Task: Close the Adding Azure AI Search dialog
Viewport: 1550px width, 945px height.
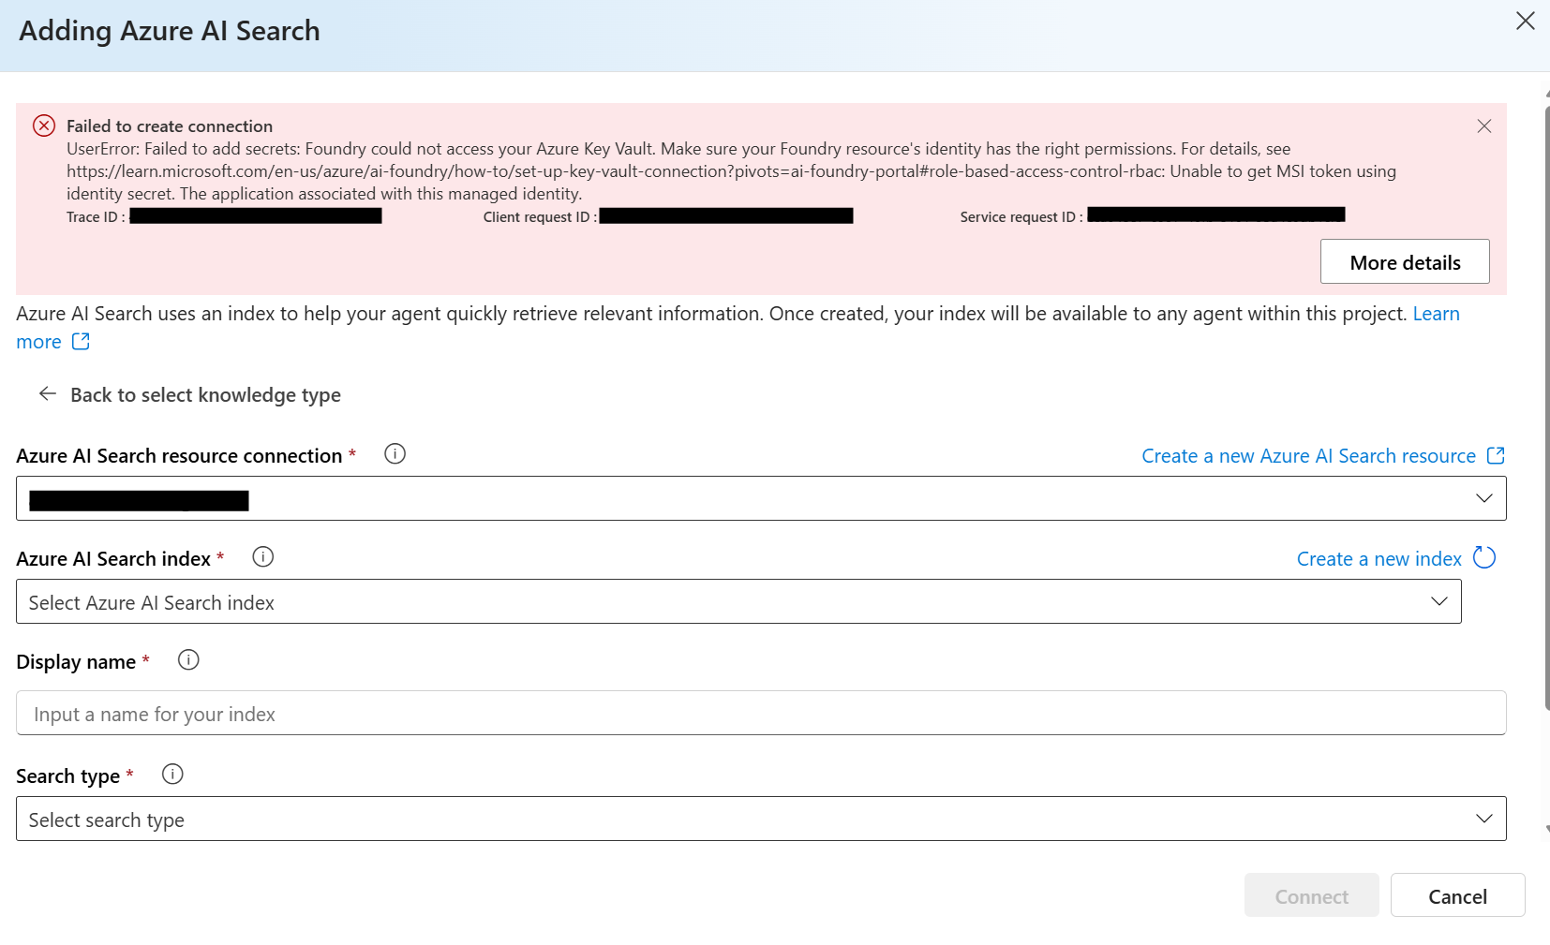Action: click(x=1525, y=22)
